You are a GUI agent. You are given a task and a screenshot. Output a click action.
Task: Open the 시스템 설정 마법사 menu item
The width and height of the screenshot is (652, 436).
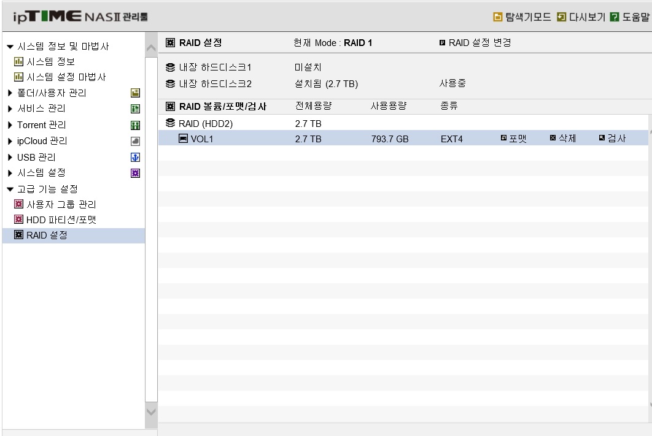pyautogui.click(x=66, y=77)
